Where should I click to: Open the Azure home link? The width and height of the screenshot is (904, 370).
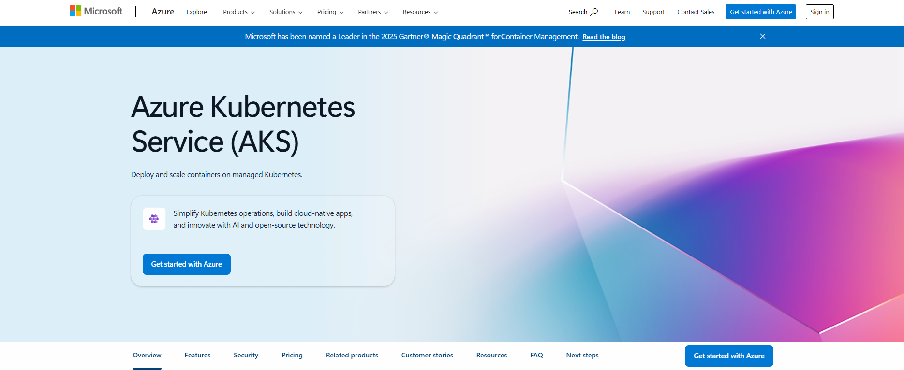coord(163,12)
